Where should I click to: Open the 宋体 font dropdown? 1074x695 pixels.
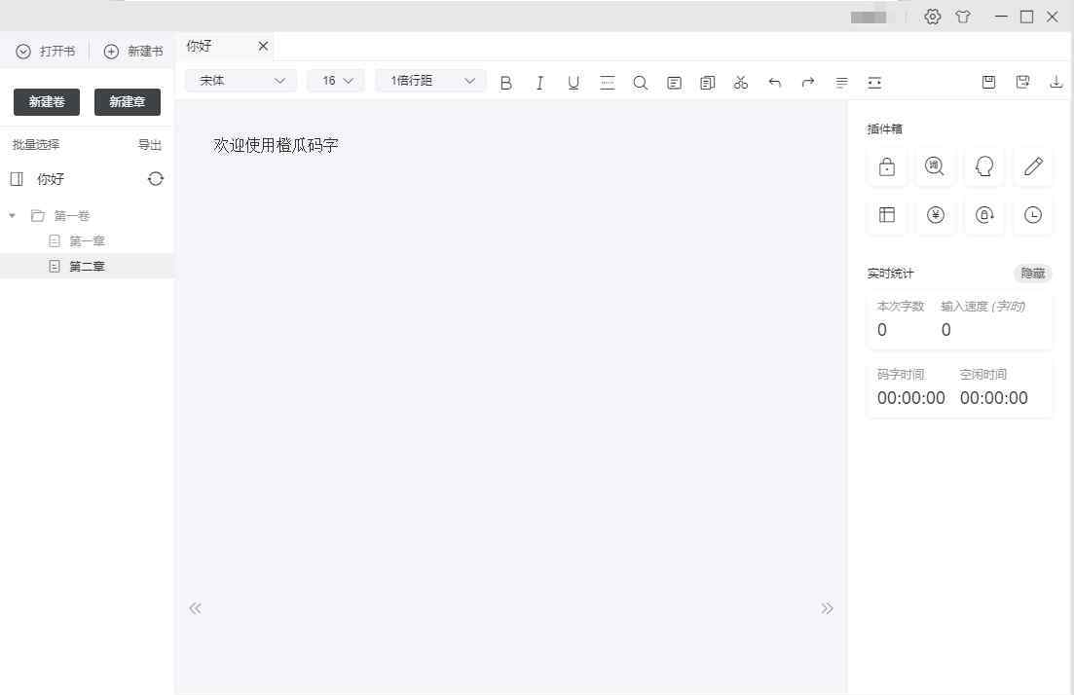(241, 81)
